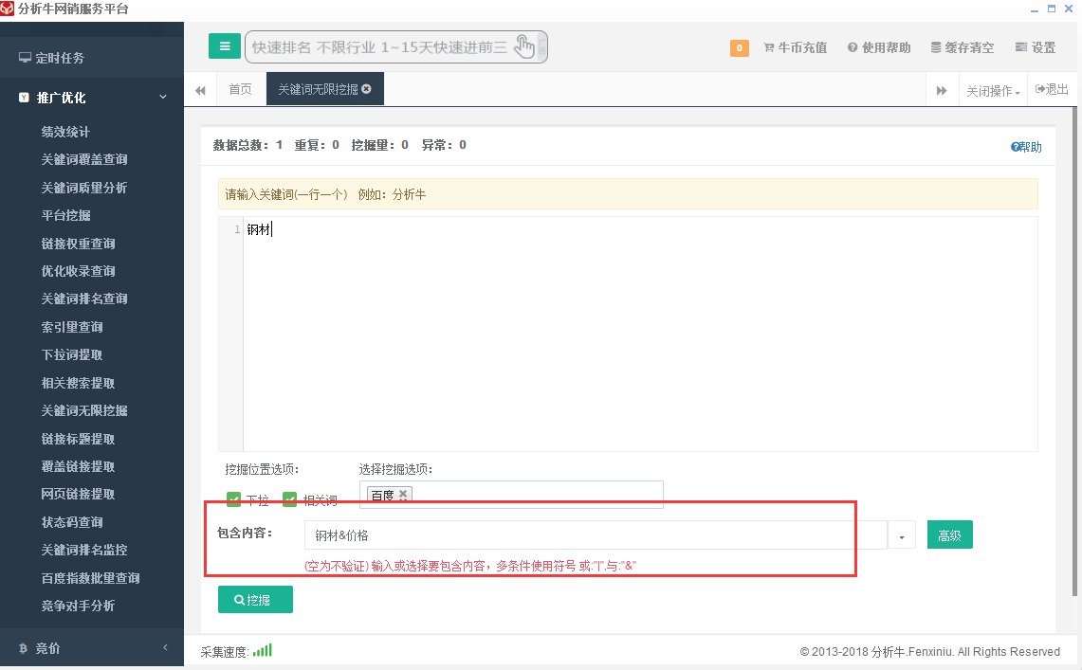Open 使用帮助 help
The height and width of the screenshot is (670, 1082).
[x=878, y=47]
